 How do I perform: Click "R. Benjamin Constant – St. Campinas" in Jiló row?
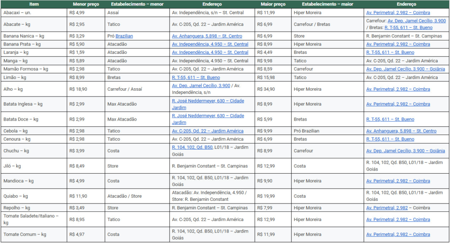[210, 166]
